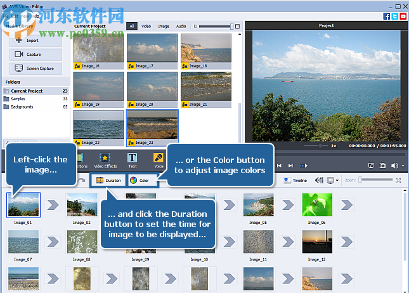Select Image_17 in the media library
Screen dimensions: 409x293
coord(152,51)
